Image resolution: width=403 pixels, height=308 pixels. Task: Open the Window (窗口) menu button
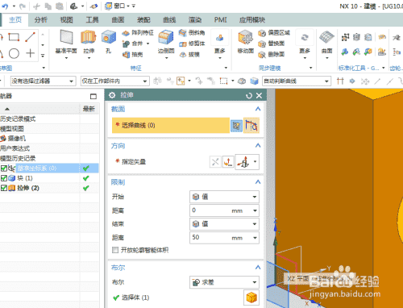117,6
